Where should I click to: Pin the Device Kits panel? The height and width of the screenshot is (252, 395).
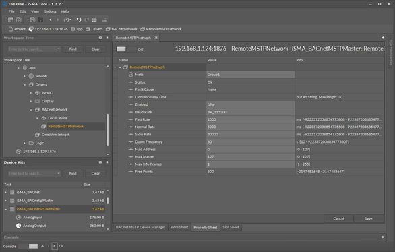107,162
